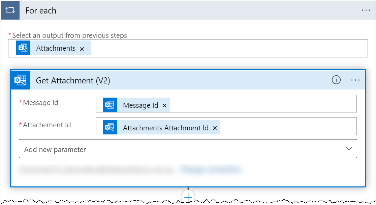Show info for Get Attachment (V2)
376x205 pixels.
(336, 80)
